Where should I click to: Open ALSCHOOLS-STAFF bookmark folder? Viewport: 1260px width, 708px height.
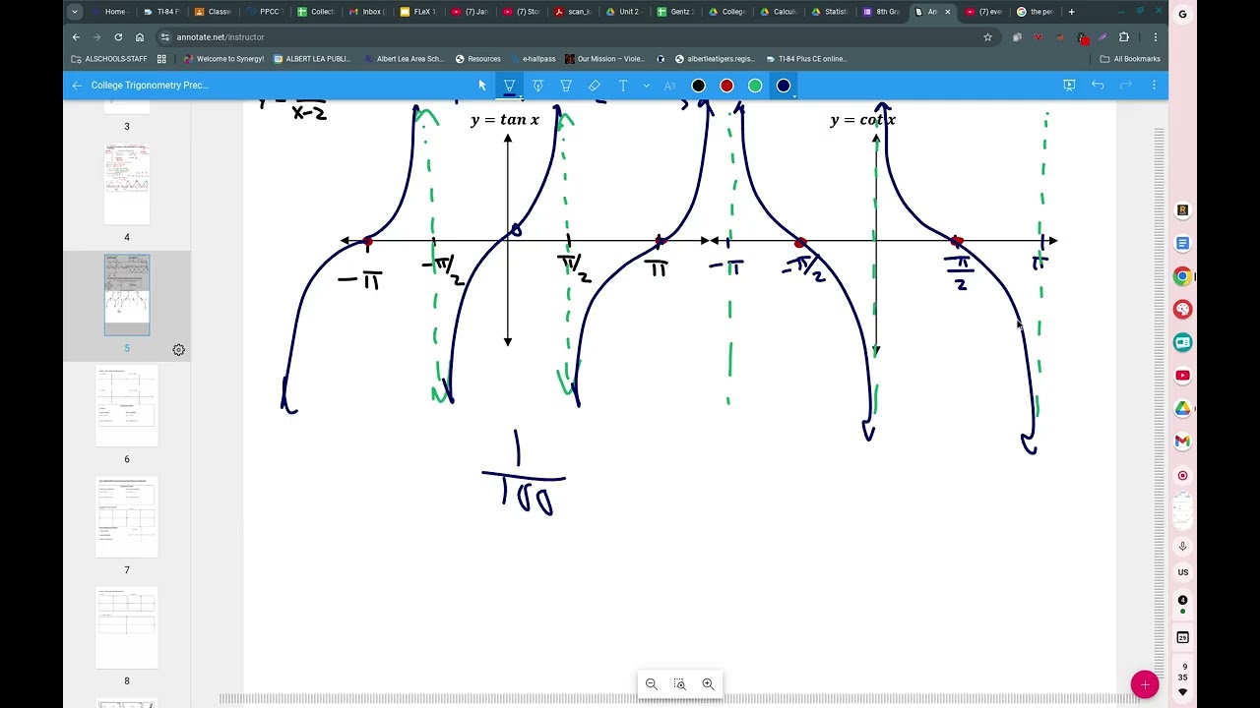[x=109, y=59]
